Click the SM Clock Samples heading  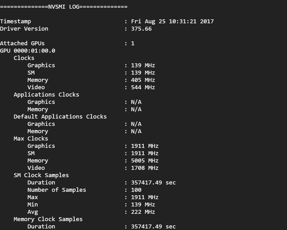[x=41, y=175]
